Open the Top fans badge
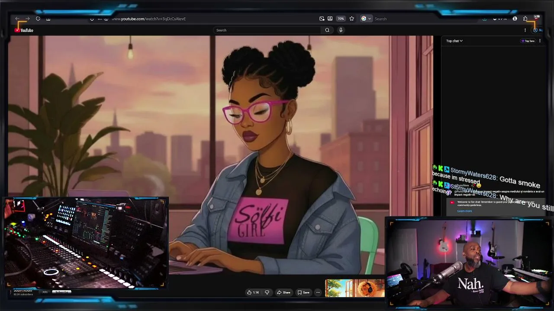554x311 pixels. pyautogui.click(x=528, y=41)
